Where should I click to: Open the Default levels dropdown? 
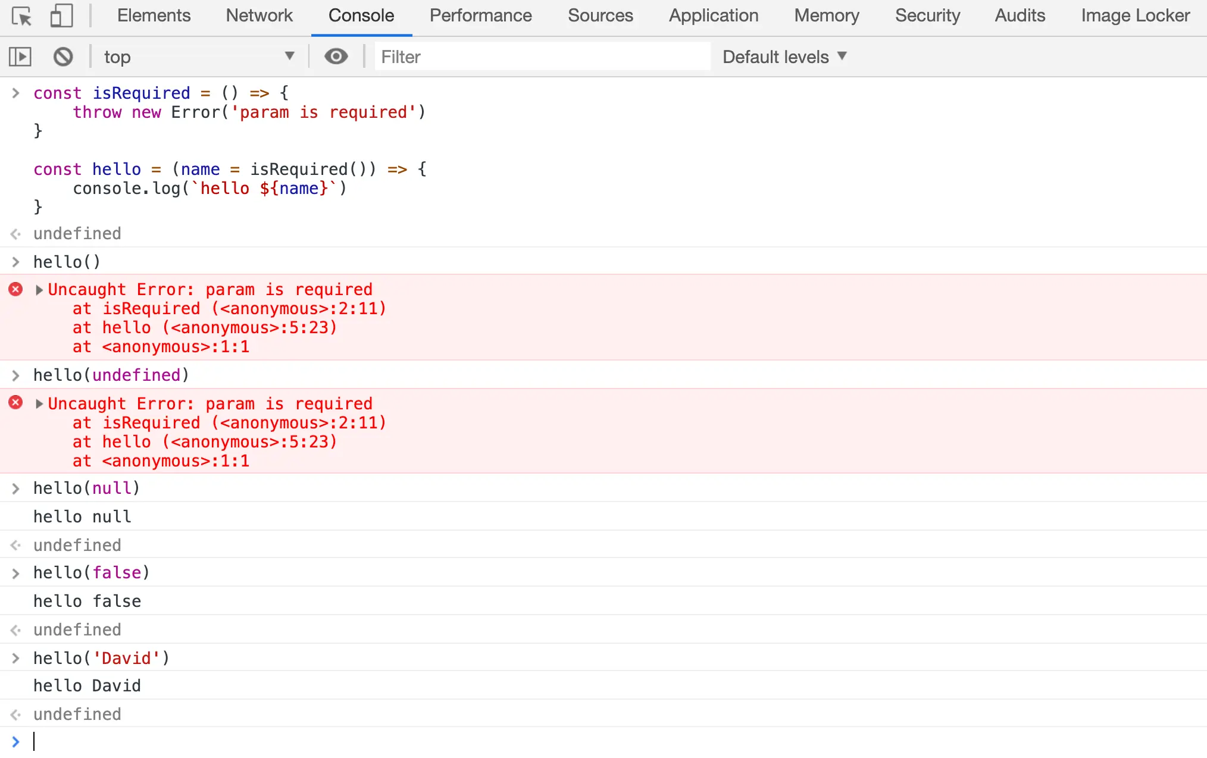[x=784, y=57]
